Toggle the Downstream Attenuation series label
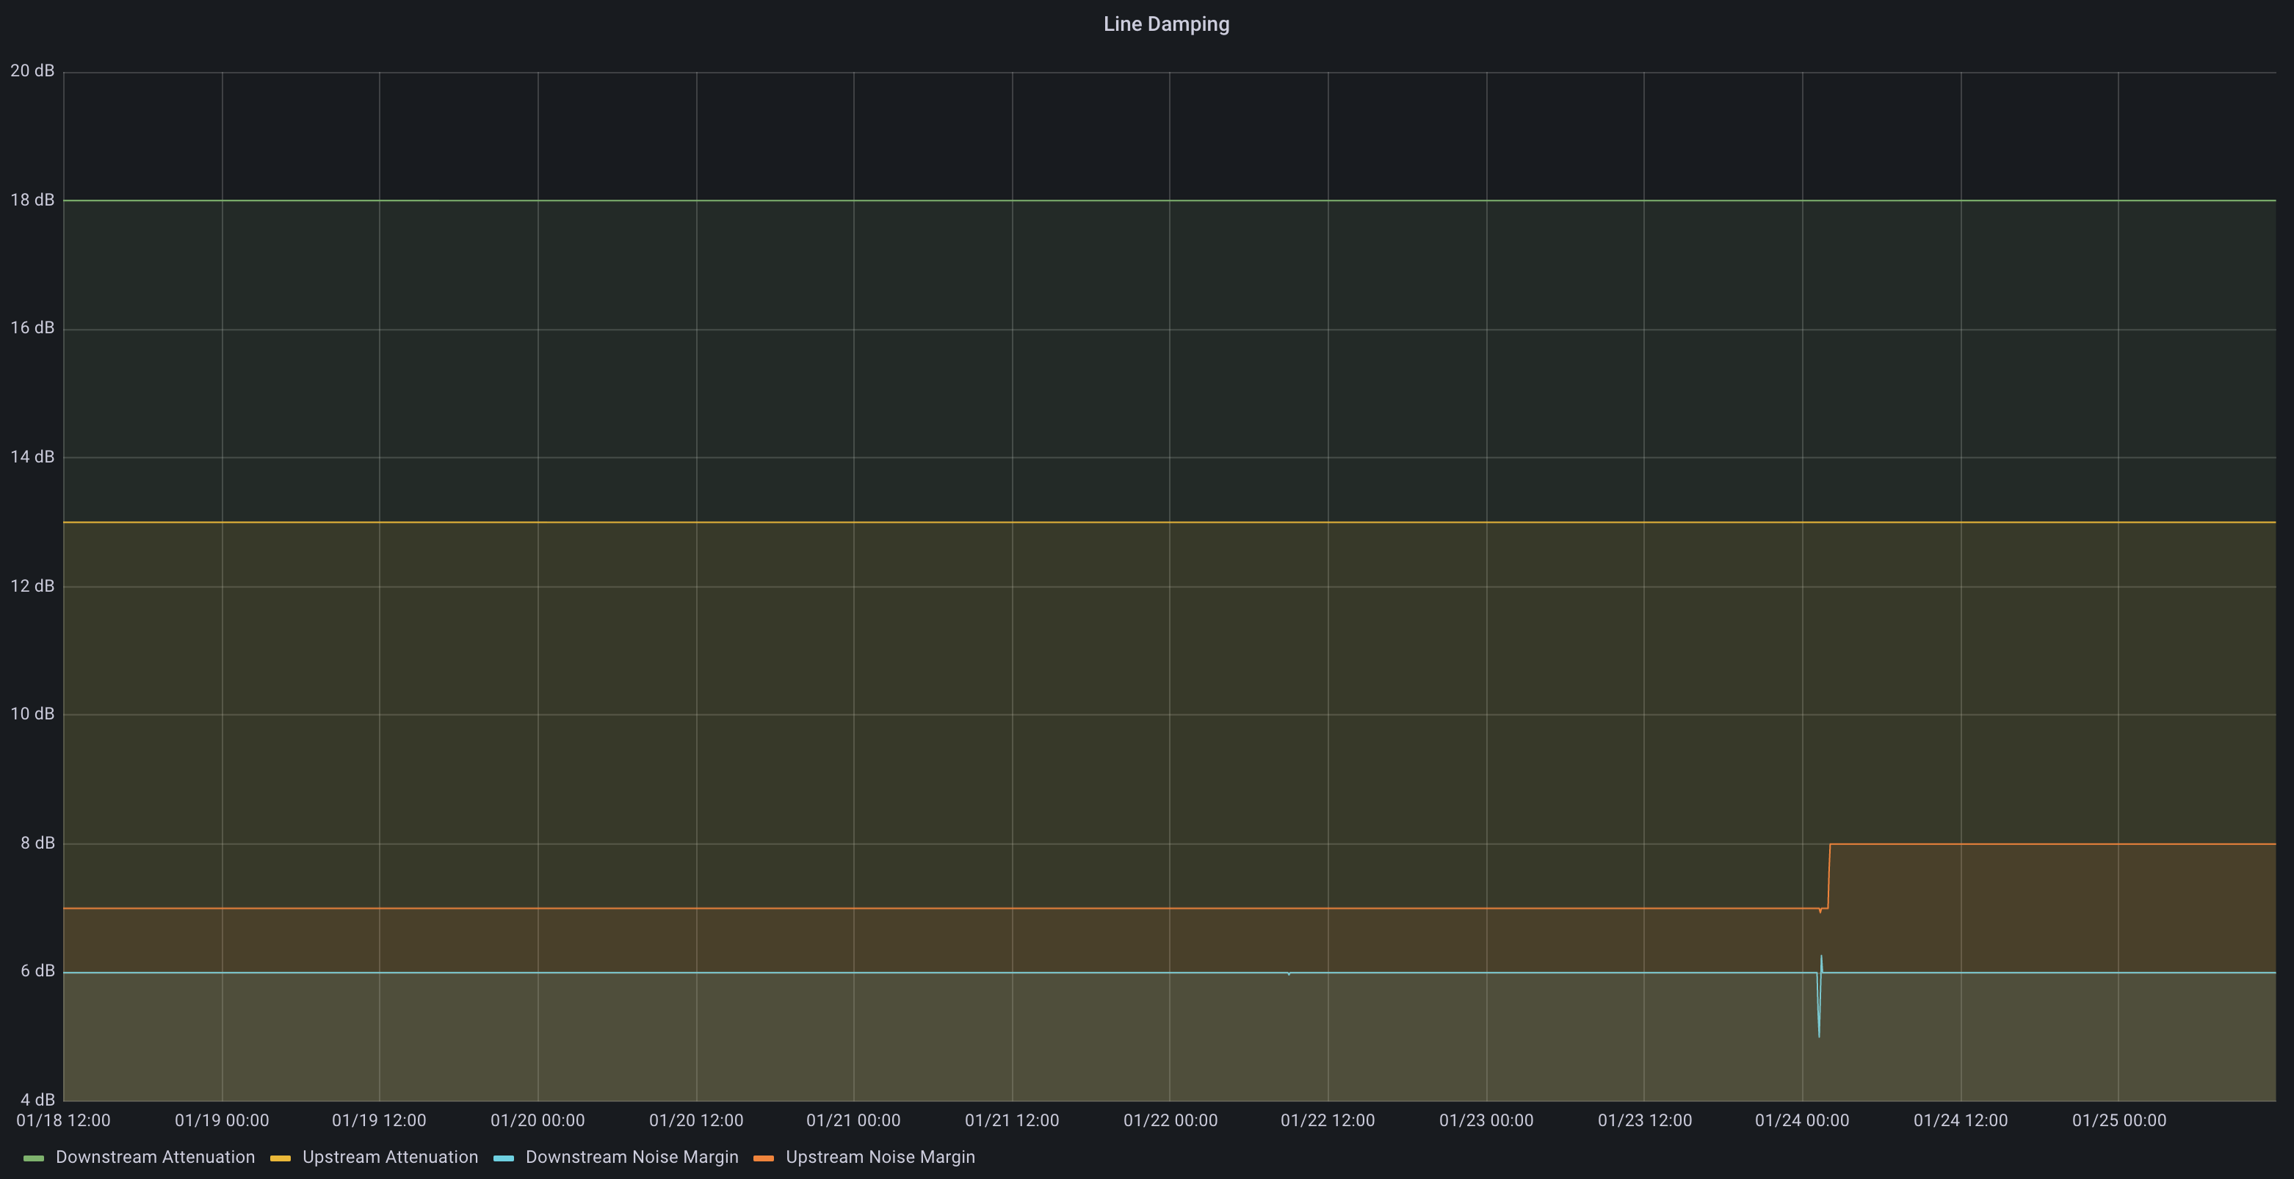This screenshot has height=1179, width=2294. (155, 1157)
